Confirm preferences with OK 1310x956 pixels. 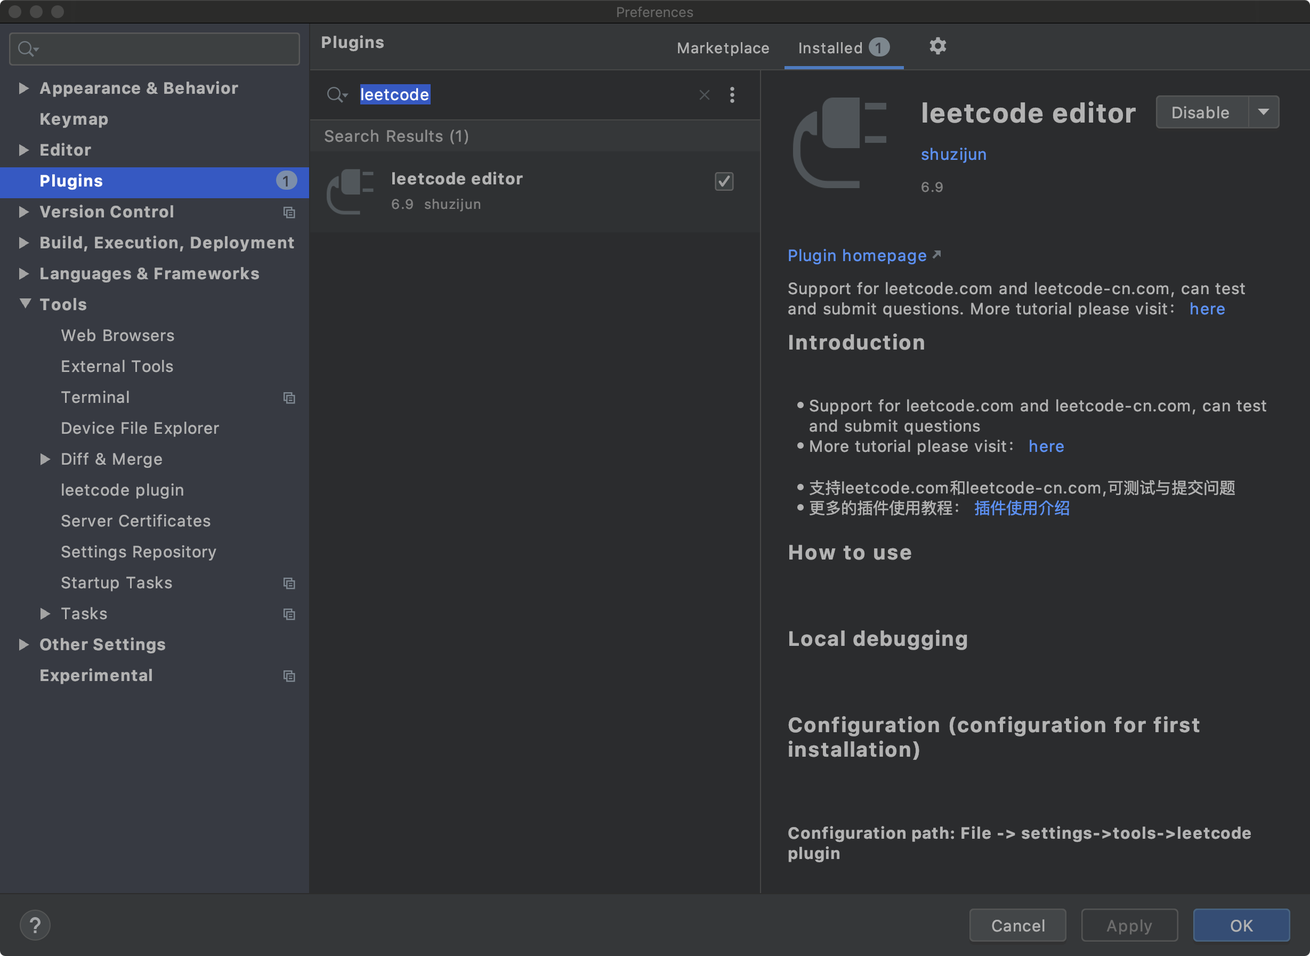1241,925
